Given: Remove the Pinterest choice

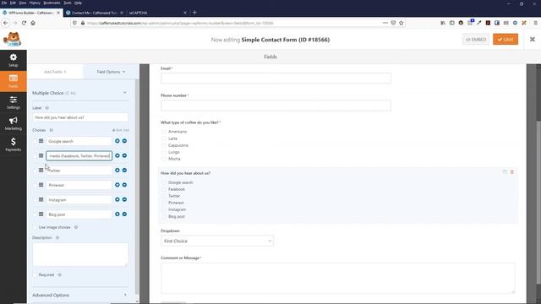Looking at the screenshot, I should click(124, 185).
